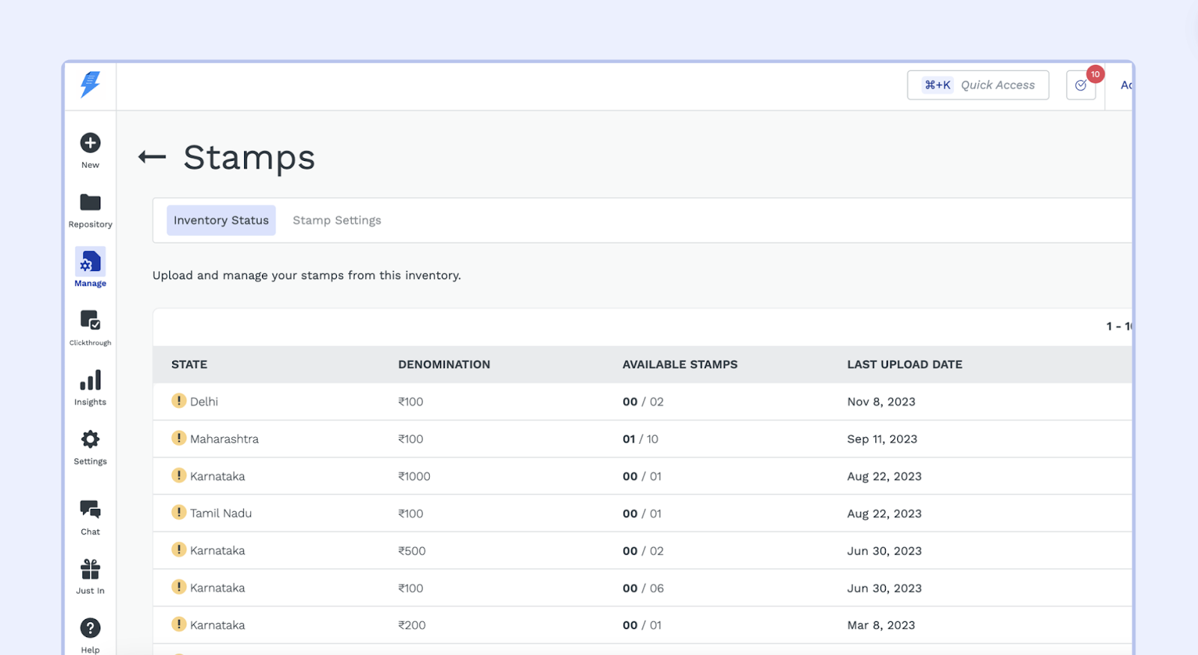
Task: Click the Tamil Nadu state entry
Action: coord(221,514)
